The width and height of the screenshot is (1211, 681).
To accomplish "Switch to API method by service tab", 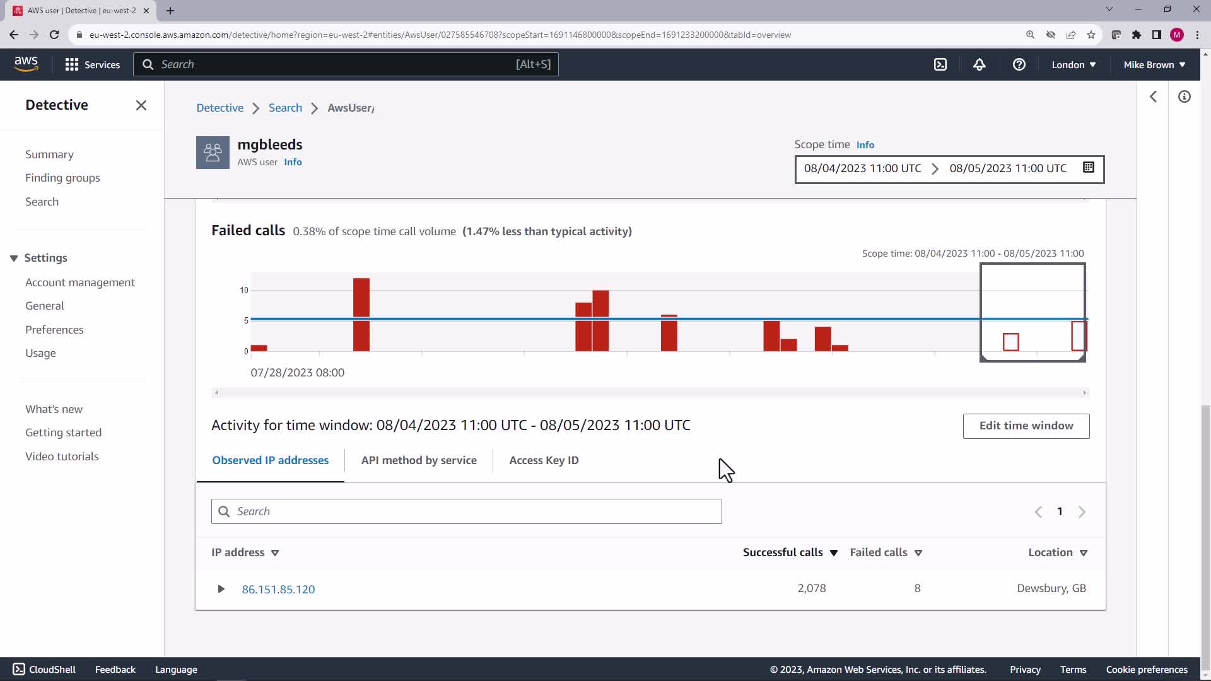I will [x=419, y=460].
